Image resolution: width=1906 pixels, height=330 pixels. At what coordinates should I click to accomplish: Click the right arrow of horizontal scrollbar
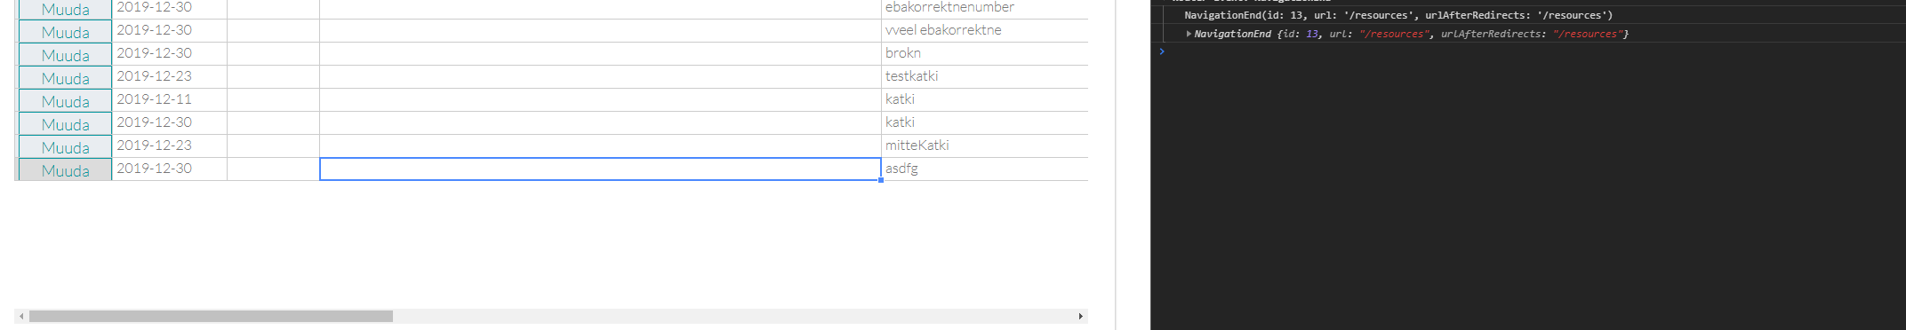pos(1080,316)
